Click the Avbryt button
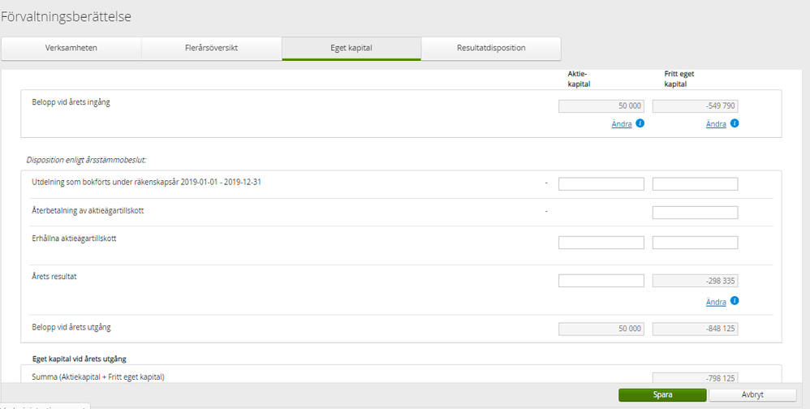The width and height of the screenshot is (810, 409). 752,394
